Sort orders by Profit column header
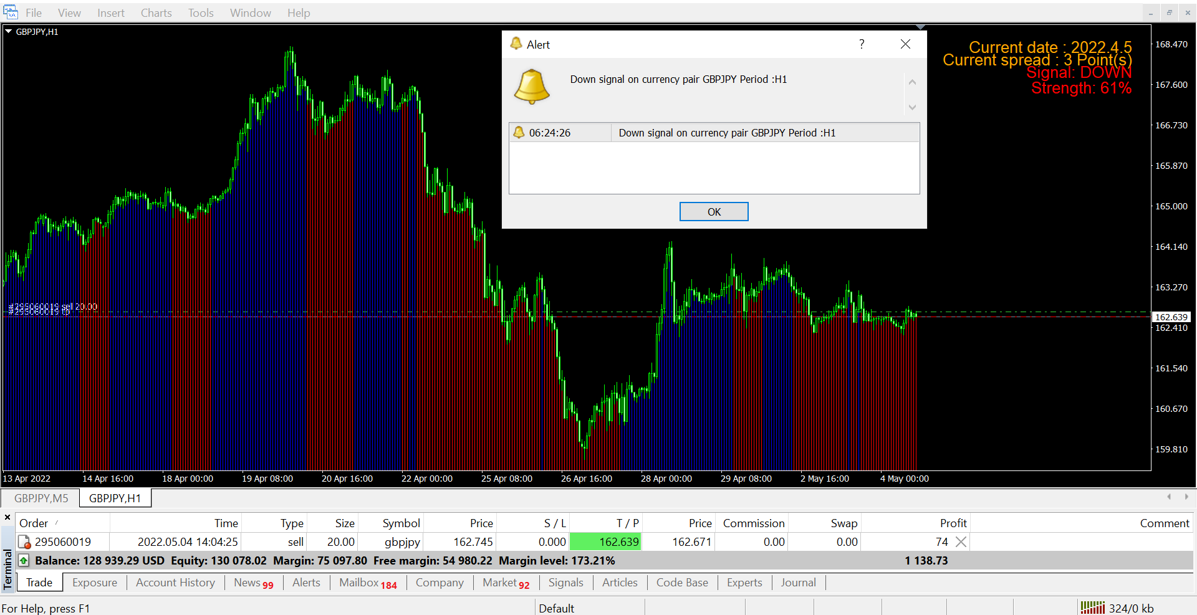The width and height of the screenshot is (1197, 615). point(953,523)
